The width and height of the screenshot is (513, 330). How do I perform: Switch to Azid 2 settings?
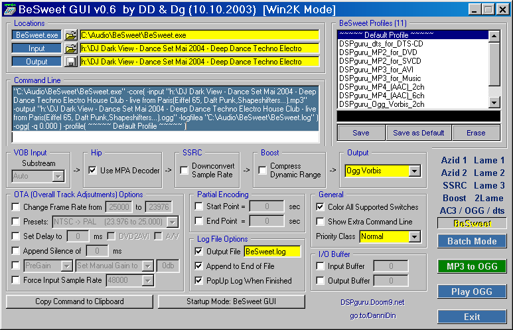click(x=453, y=173)
